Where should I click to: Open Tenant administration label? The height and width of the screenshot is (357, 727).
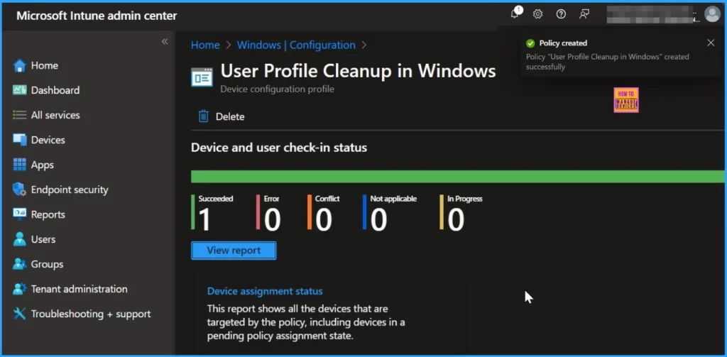[80, 289]
